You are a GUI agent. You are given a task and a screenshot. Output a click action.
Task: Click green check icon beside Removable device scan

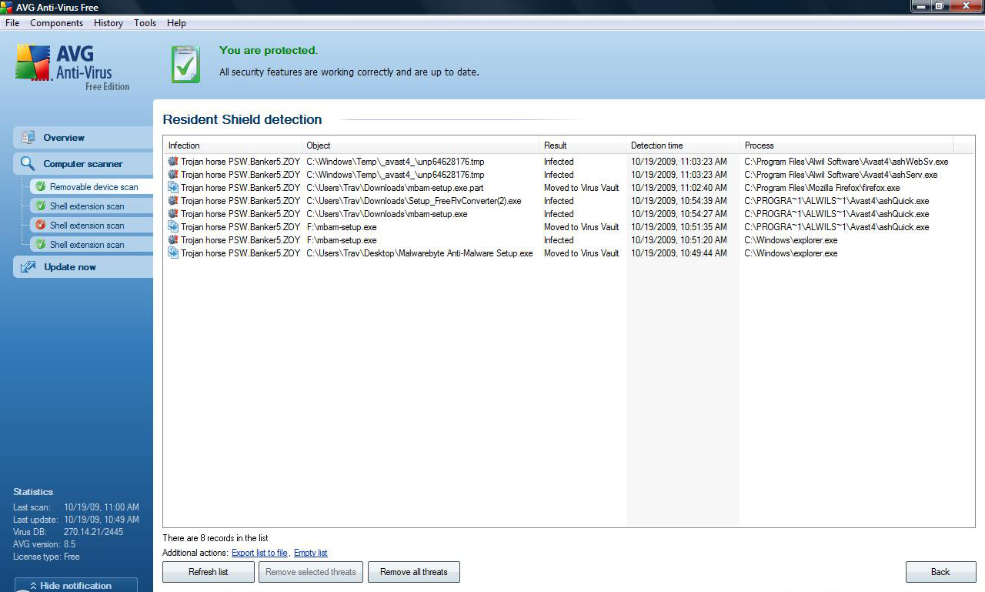coord(40,186)
